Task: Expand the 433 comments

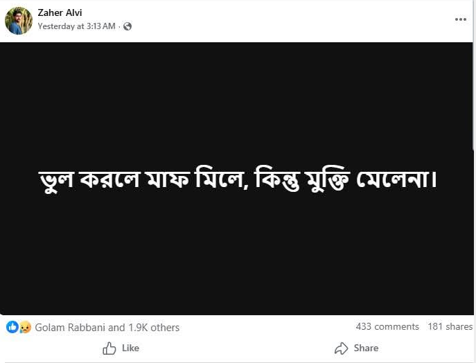Action: (x=387, y=326)
